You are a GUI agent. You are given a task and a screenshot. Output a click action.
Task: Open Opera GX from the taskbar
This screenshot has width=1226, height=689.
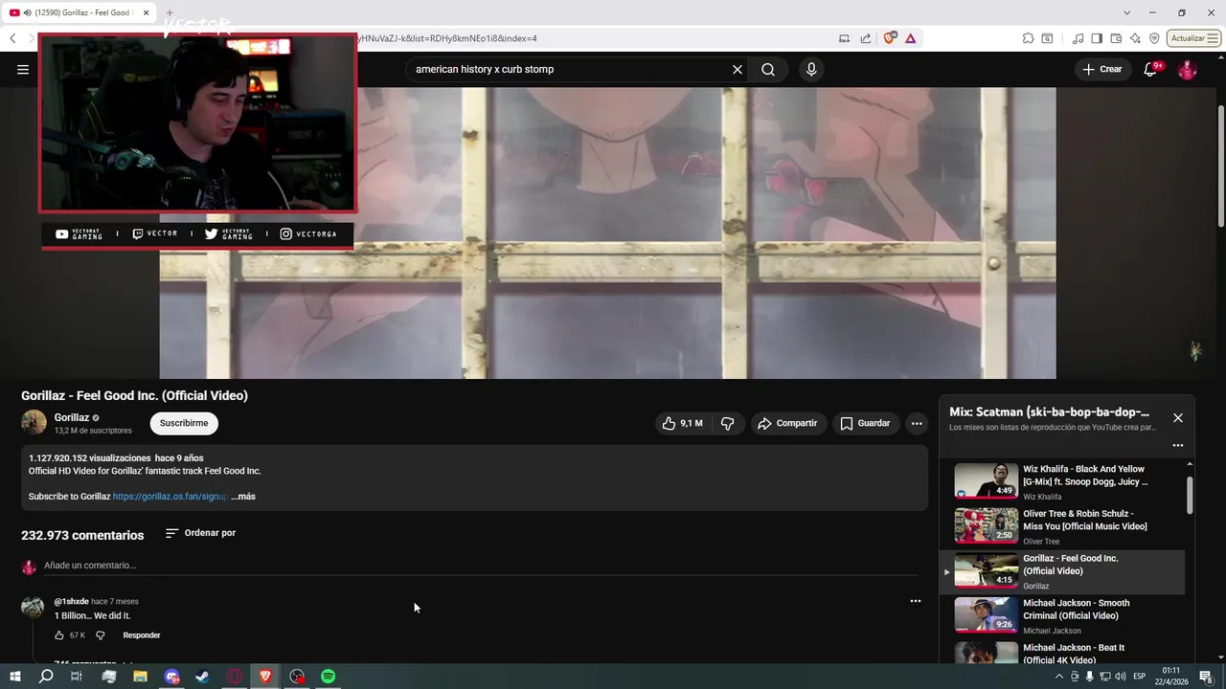pos(235,676)
